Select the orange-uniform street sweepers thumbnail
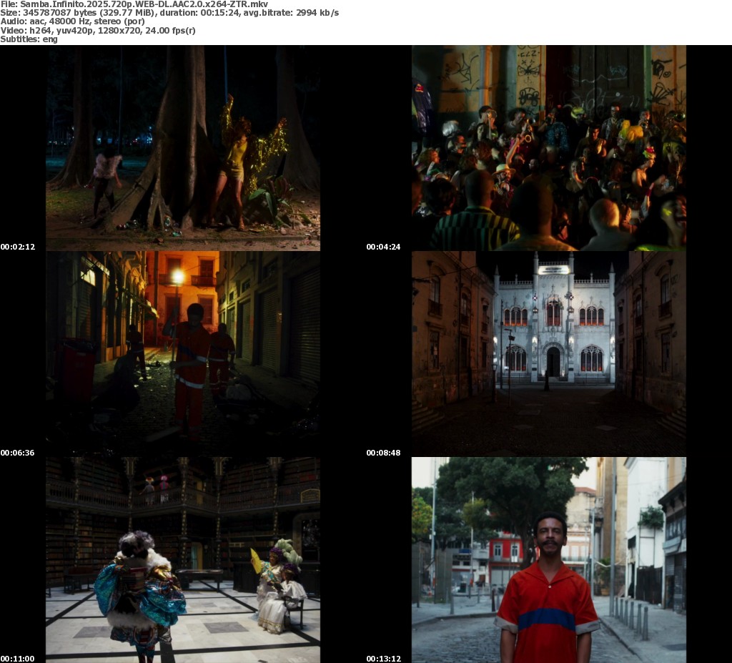This screenshot has width=732, height=663. [x=183, y=354]
